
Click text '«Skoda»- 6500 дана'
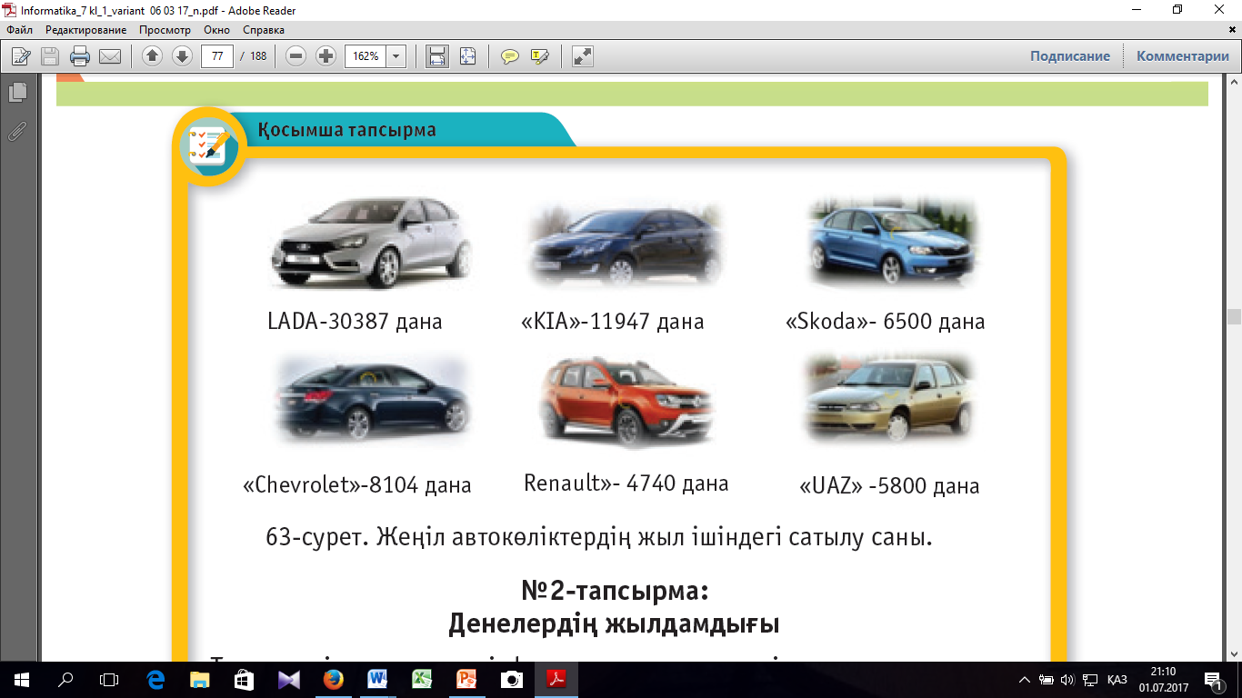(x=886, y=321)
